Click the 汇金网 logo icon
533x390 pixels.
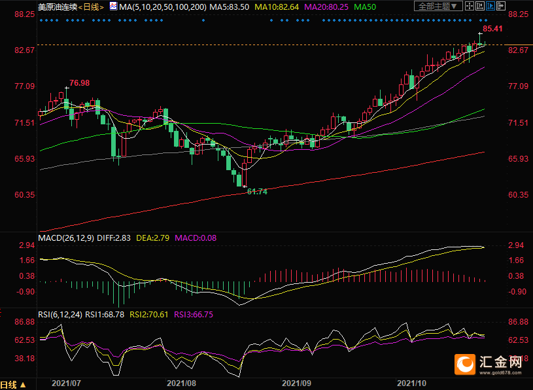tap(465, 364)
